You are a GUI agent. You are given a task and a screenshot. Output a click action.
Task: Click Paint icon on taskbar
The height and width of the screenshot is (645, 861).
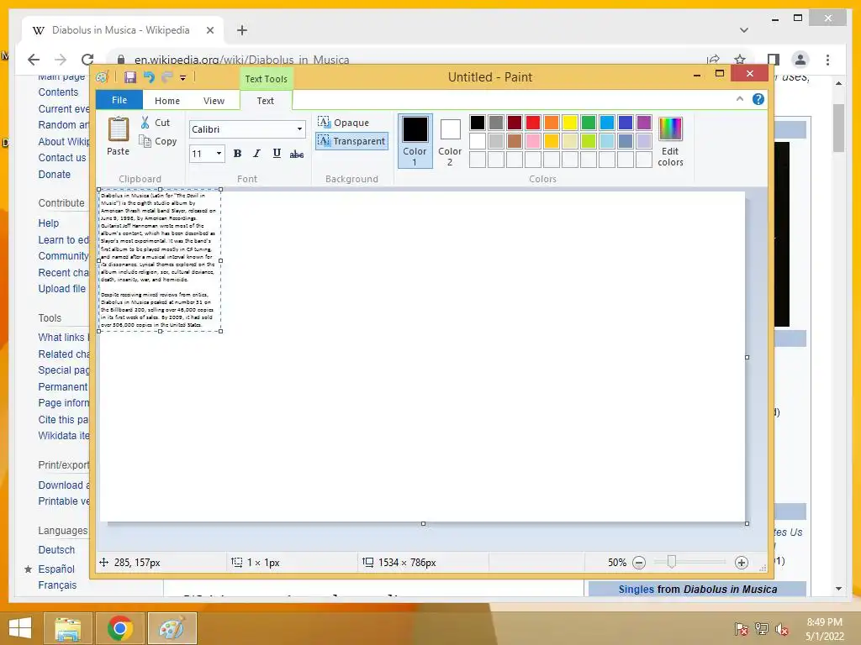pyautogui.click(x=172, y=628)
